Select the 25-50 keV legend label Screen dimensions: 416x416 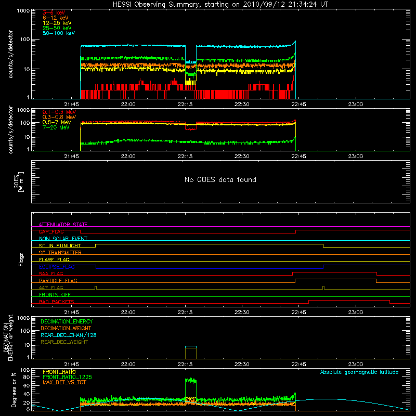(x=57, y=28)
